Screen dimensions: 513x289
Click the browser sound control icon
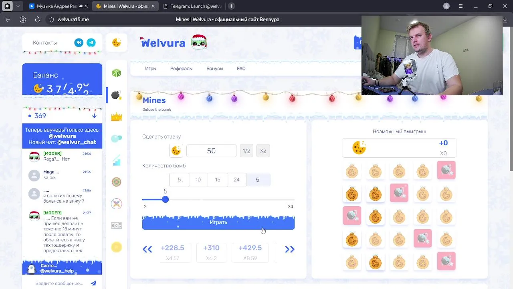7,6
